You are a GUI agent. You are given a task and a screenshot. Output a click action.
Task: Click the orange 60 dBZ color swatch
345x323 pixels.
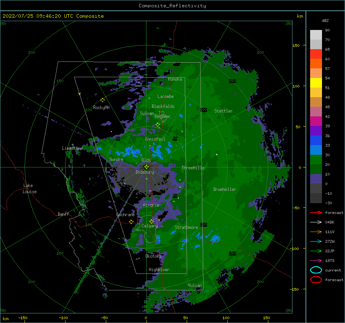[x=316, y=63]
